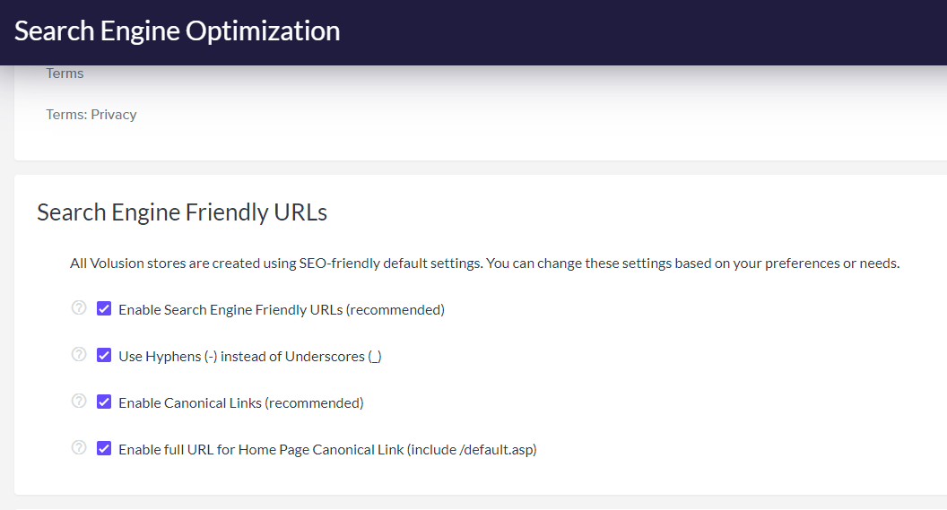Image resolution: width=947 pixels, height=510 pixels.
Task: Toggle the Use Hyphens instead of Underscores checkbox
Action: tap(104, 356)
